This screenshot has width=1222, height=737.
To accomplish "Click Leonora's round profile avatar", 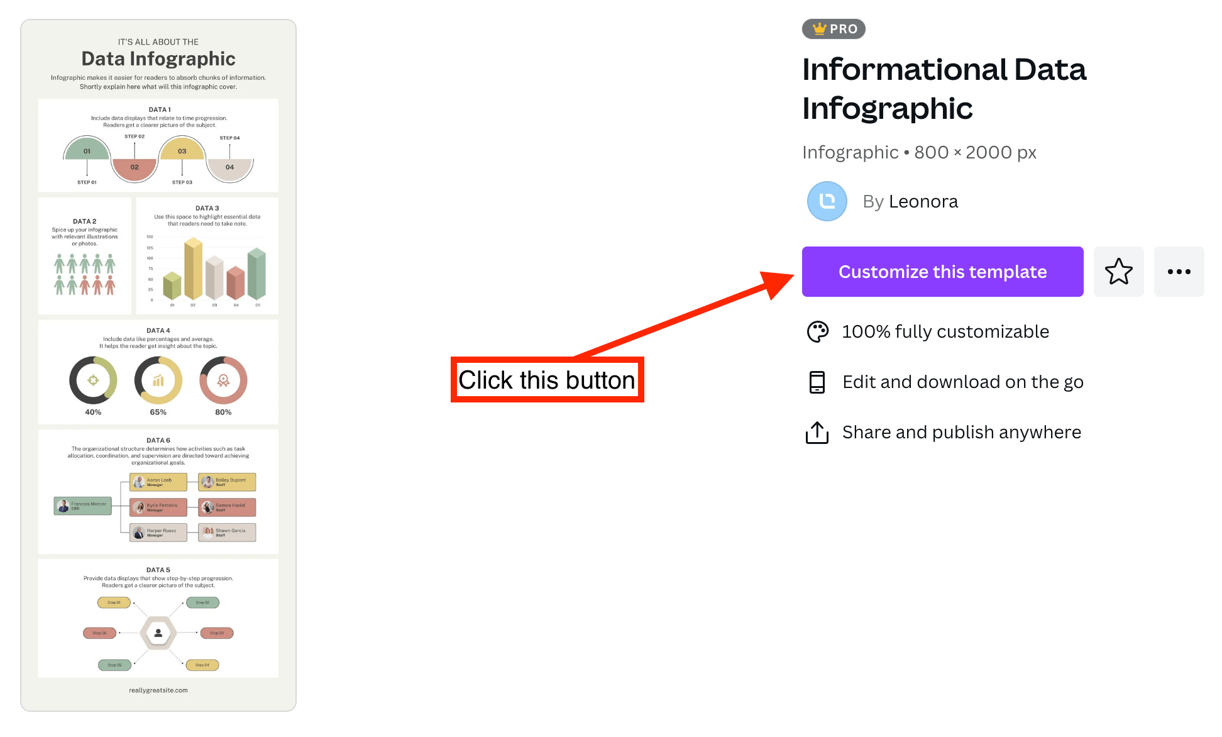I will tap(827, 201).
